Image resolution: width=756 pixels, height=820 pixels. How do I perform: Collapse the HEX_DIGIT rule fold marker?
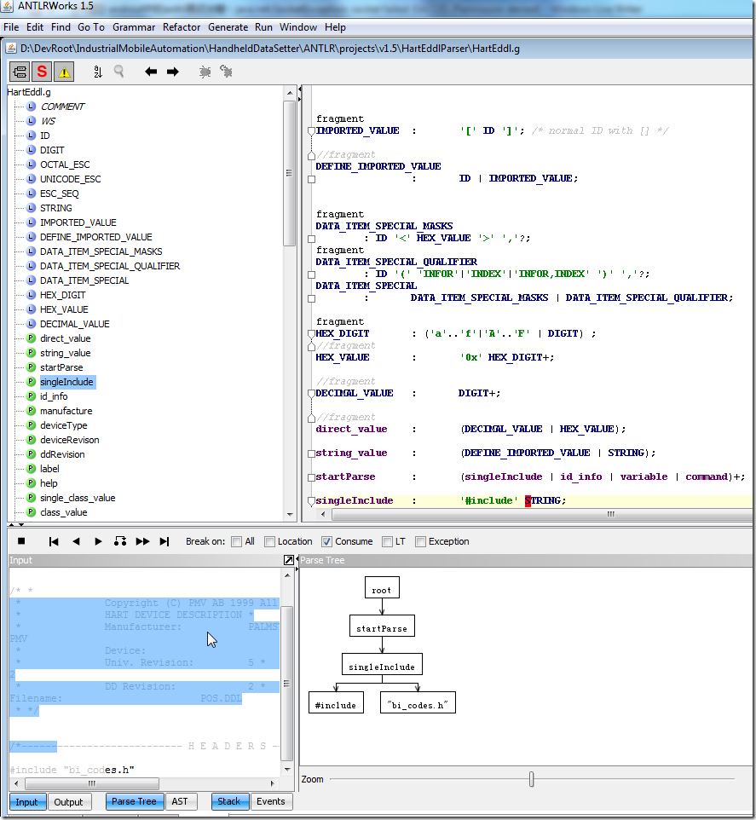tap(311, 333)
